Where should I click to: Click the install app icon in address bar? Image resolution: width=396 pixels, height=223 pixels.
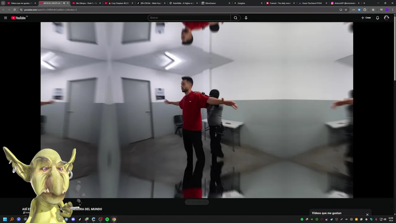[341, 10]
